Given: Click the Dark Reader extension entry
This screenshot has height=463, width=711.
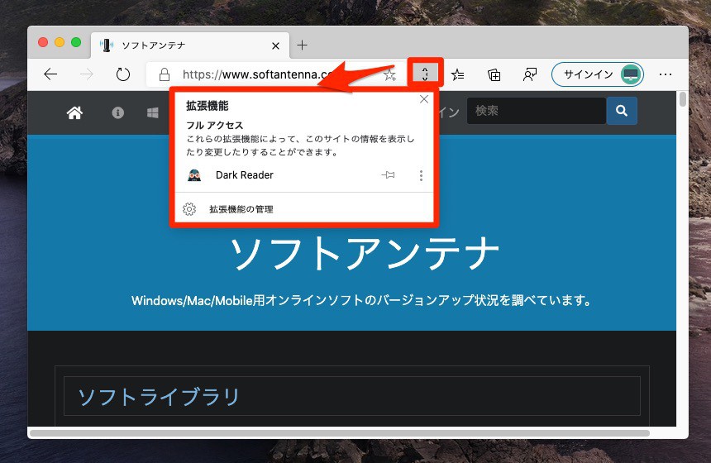Looking at the screenshot, I should click(245, 175).
